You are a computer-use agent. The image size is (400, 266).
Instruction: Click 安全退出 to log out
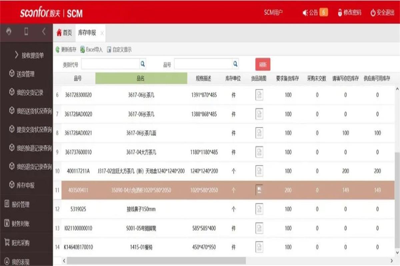tap(382, 13)
